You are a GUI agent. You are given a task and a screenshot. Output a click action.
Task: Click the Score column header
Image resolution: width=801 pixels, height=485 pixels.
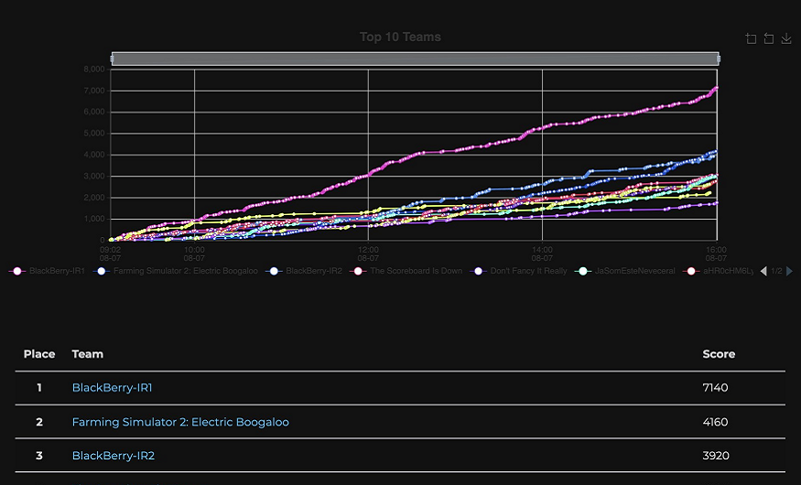(719, 354)
